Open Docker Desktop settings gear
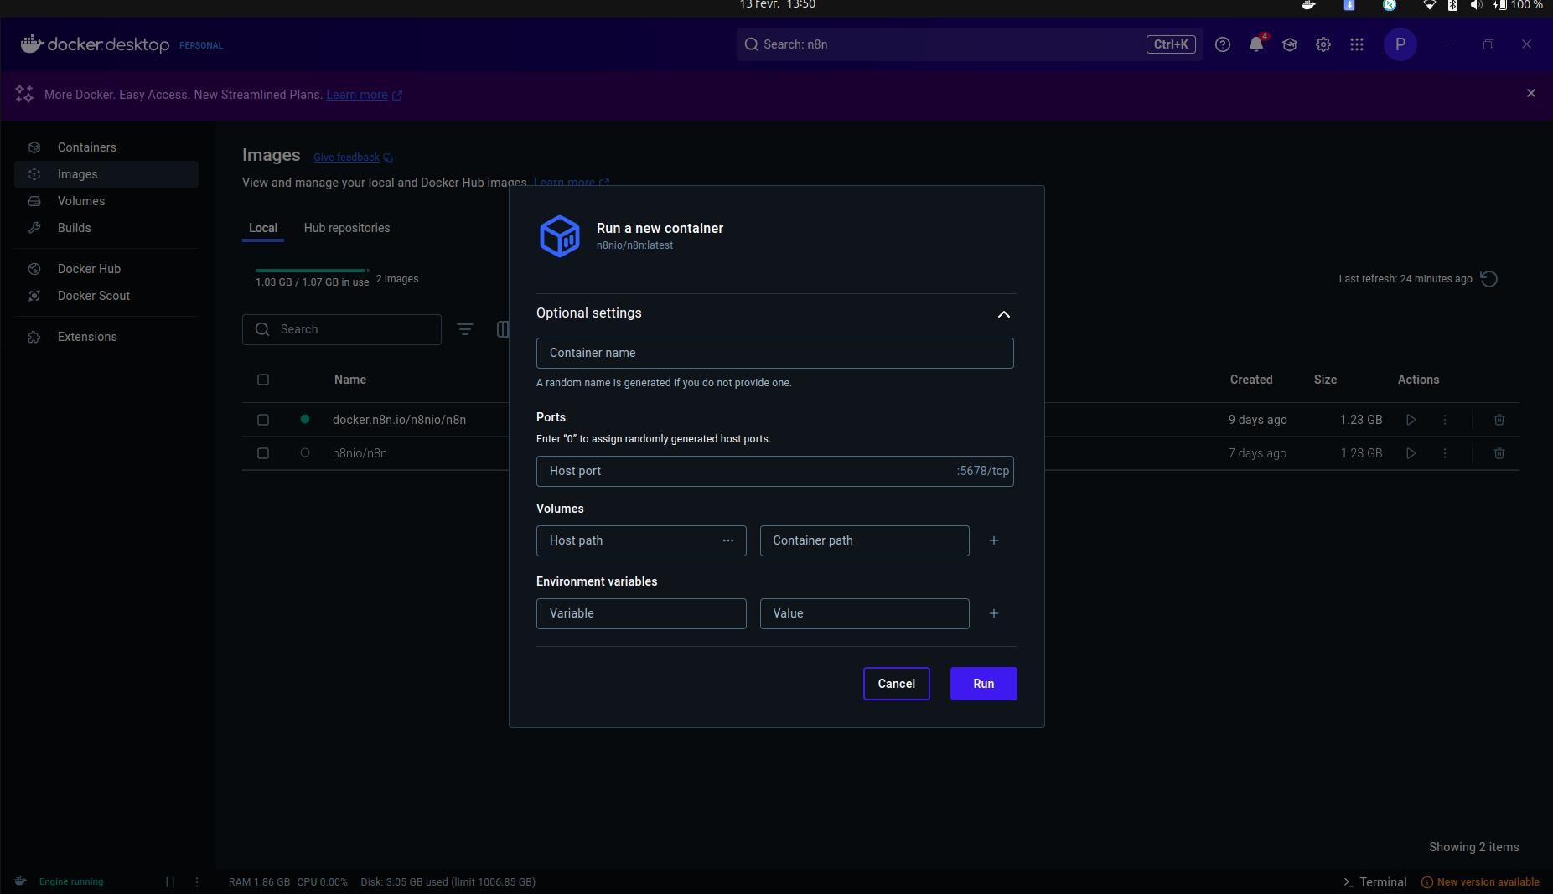This screenshot has height=894, width=1553. click(x=1323, y=44)
